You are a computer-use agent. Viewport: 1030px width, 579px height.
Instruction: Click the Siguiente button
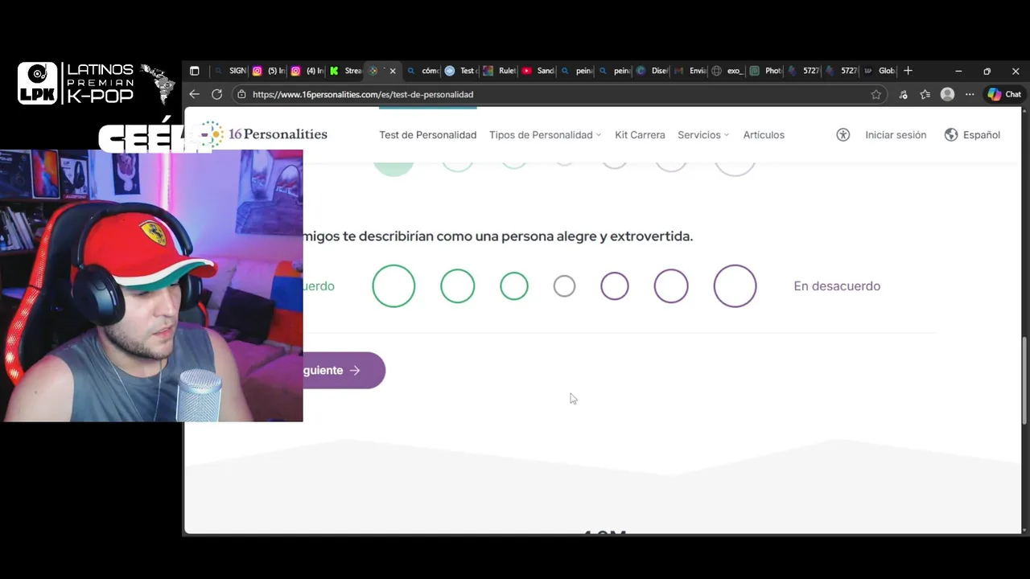(x=344, y=371)
